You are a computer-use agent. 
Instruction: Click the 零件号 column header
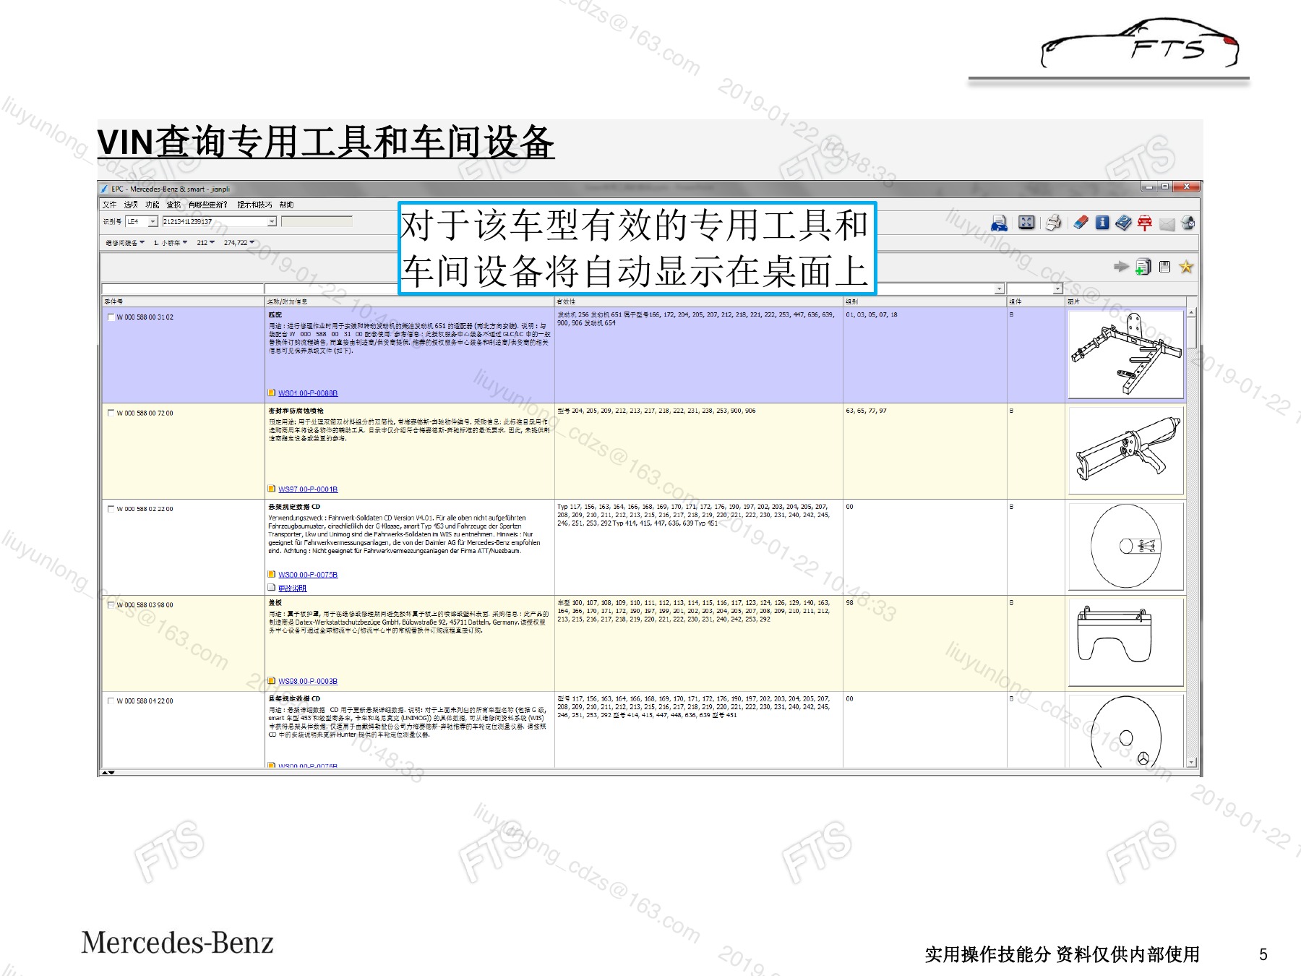coord(184,301)
